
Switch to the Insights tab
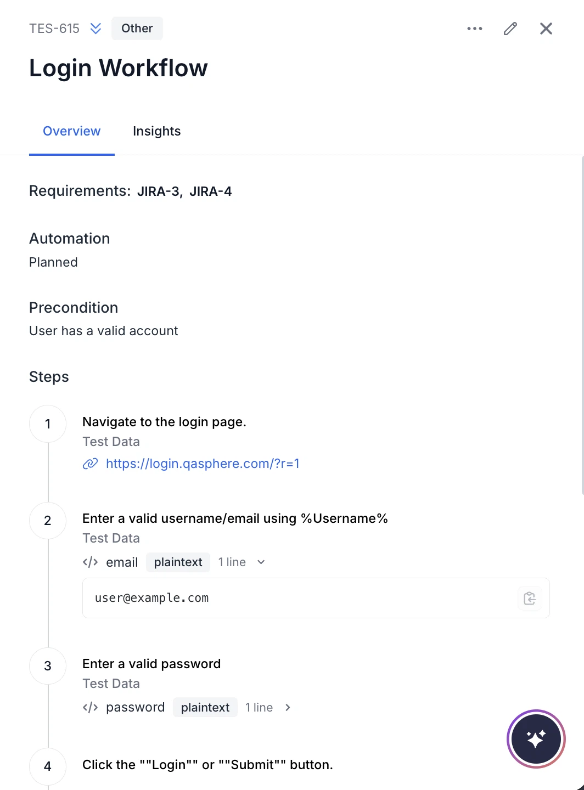click(x=156, y=131)
